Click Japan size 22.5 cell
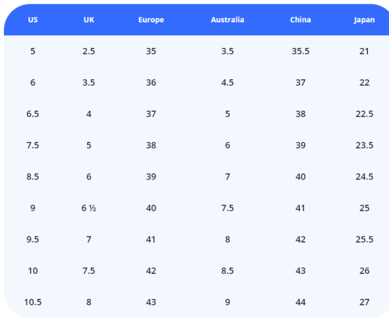The width and height of the screenshot is (389, 320). coord(364,114)
